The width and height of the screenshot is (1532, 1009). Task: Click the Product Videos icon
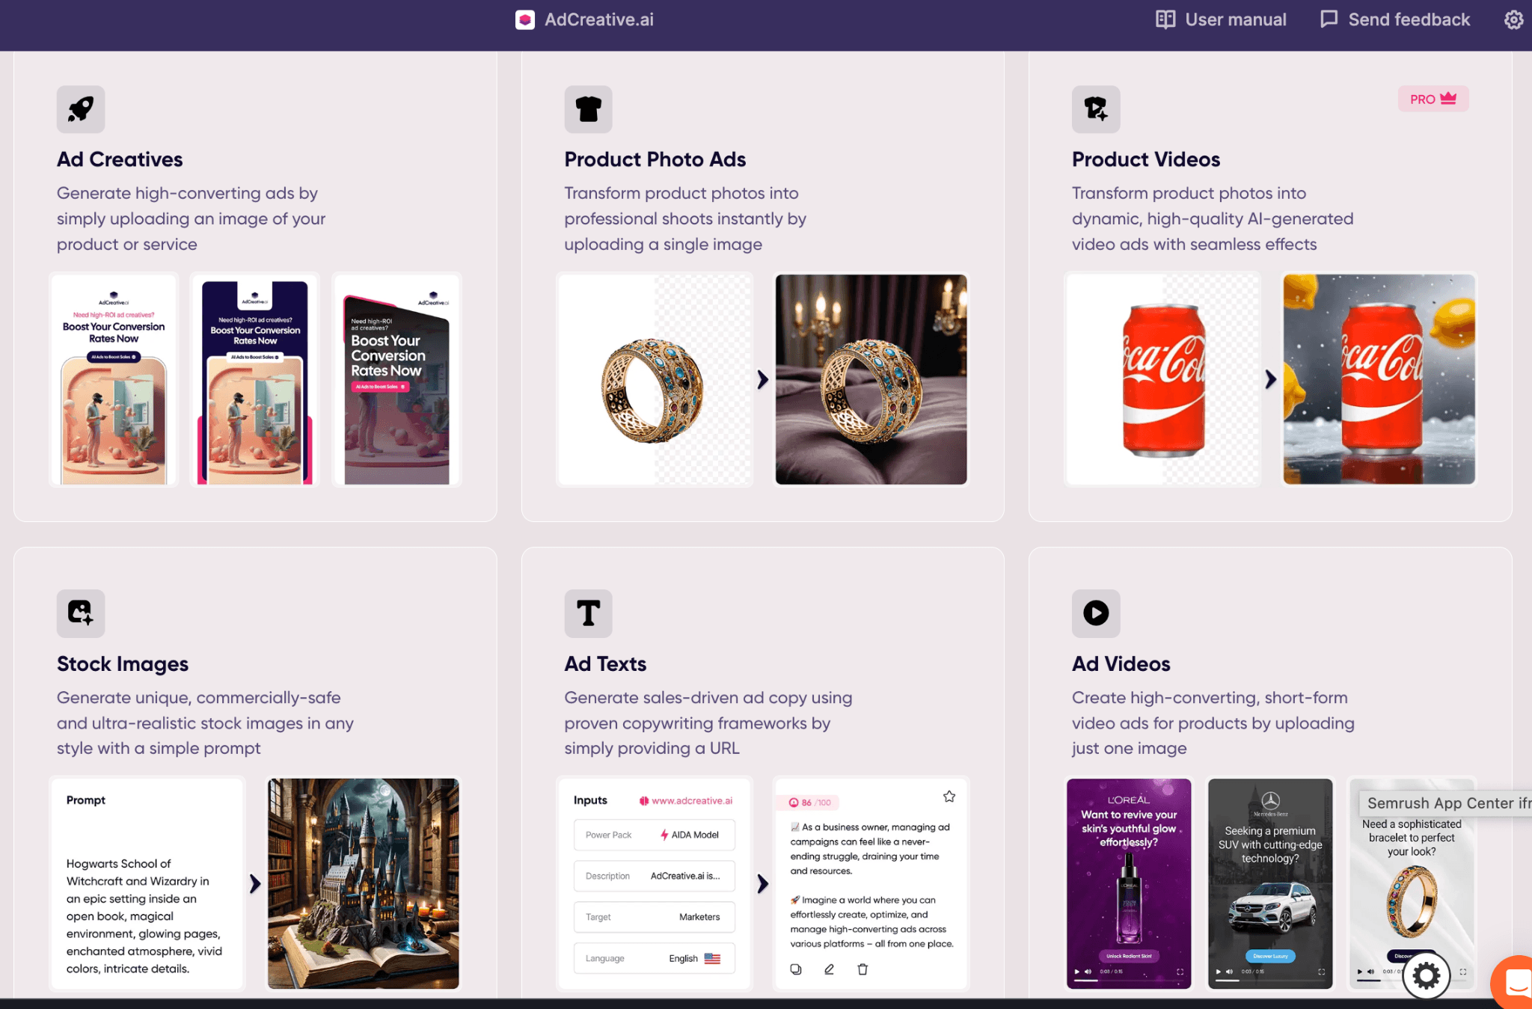click(x=1096, y=109)
